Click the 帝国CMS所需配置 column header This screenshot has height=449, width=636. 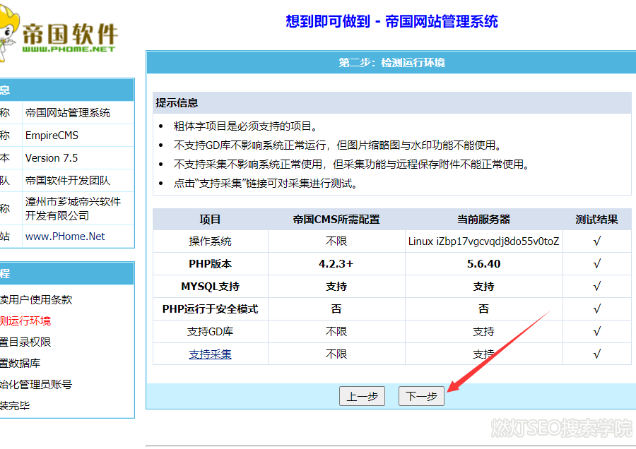[x=336, y=220]
